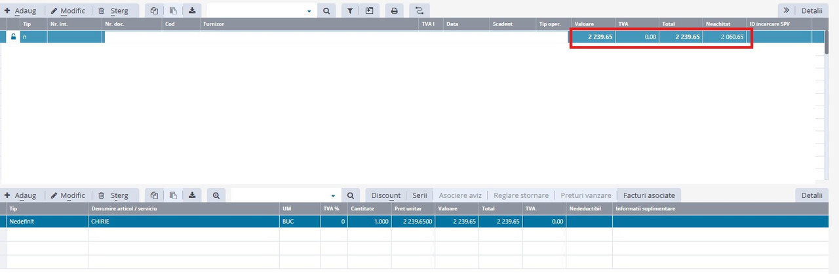Image resolution: width=839 pixels, height=274 pixels.
Task: Click Modific in the top invoice toolbar
Action: click(68, 10)
